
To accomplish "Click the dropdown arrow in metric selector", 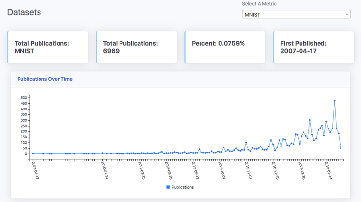I will click(x=347, y=14).
